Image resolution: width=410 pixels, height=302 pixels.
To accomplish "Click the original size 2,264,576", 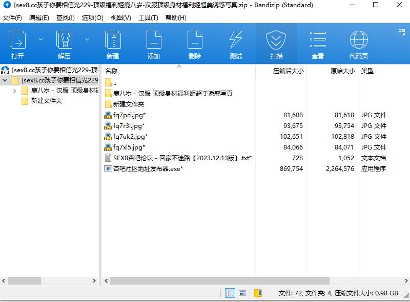I will tap(340, 169).
